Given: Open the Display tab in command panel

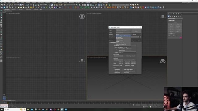Looking at the screenshot, I should (179, 14).
